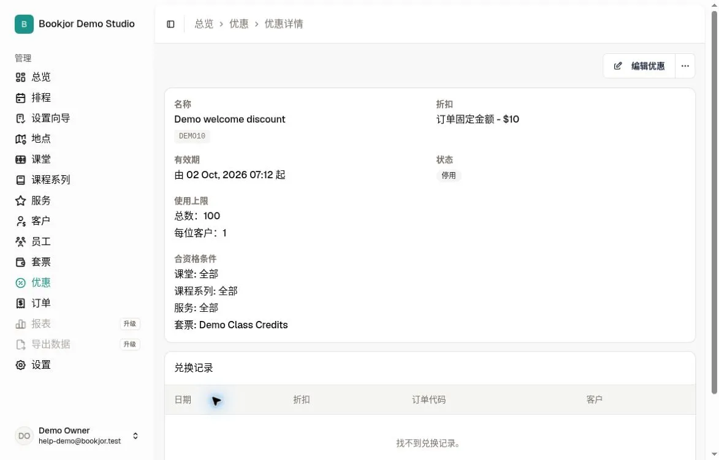Click the 总数：100 text

pyautogui.click(x=197, y=216)
